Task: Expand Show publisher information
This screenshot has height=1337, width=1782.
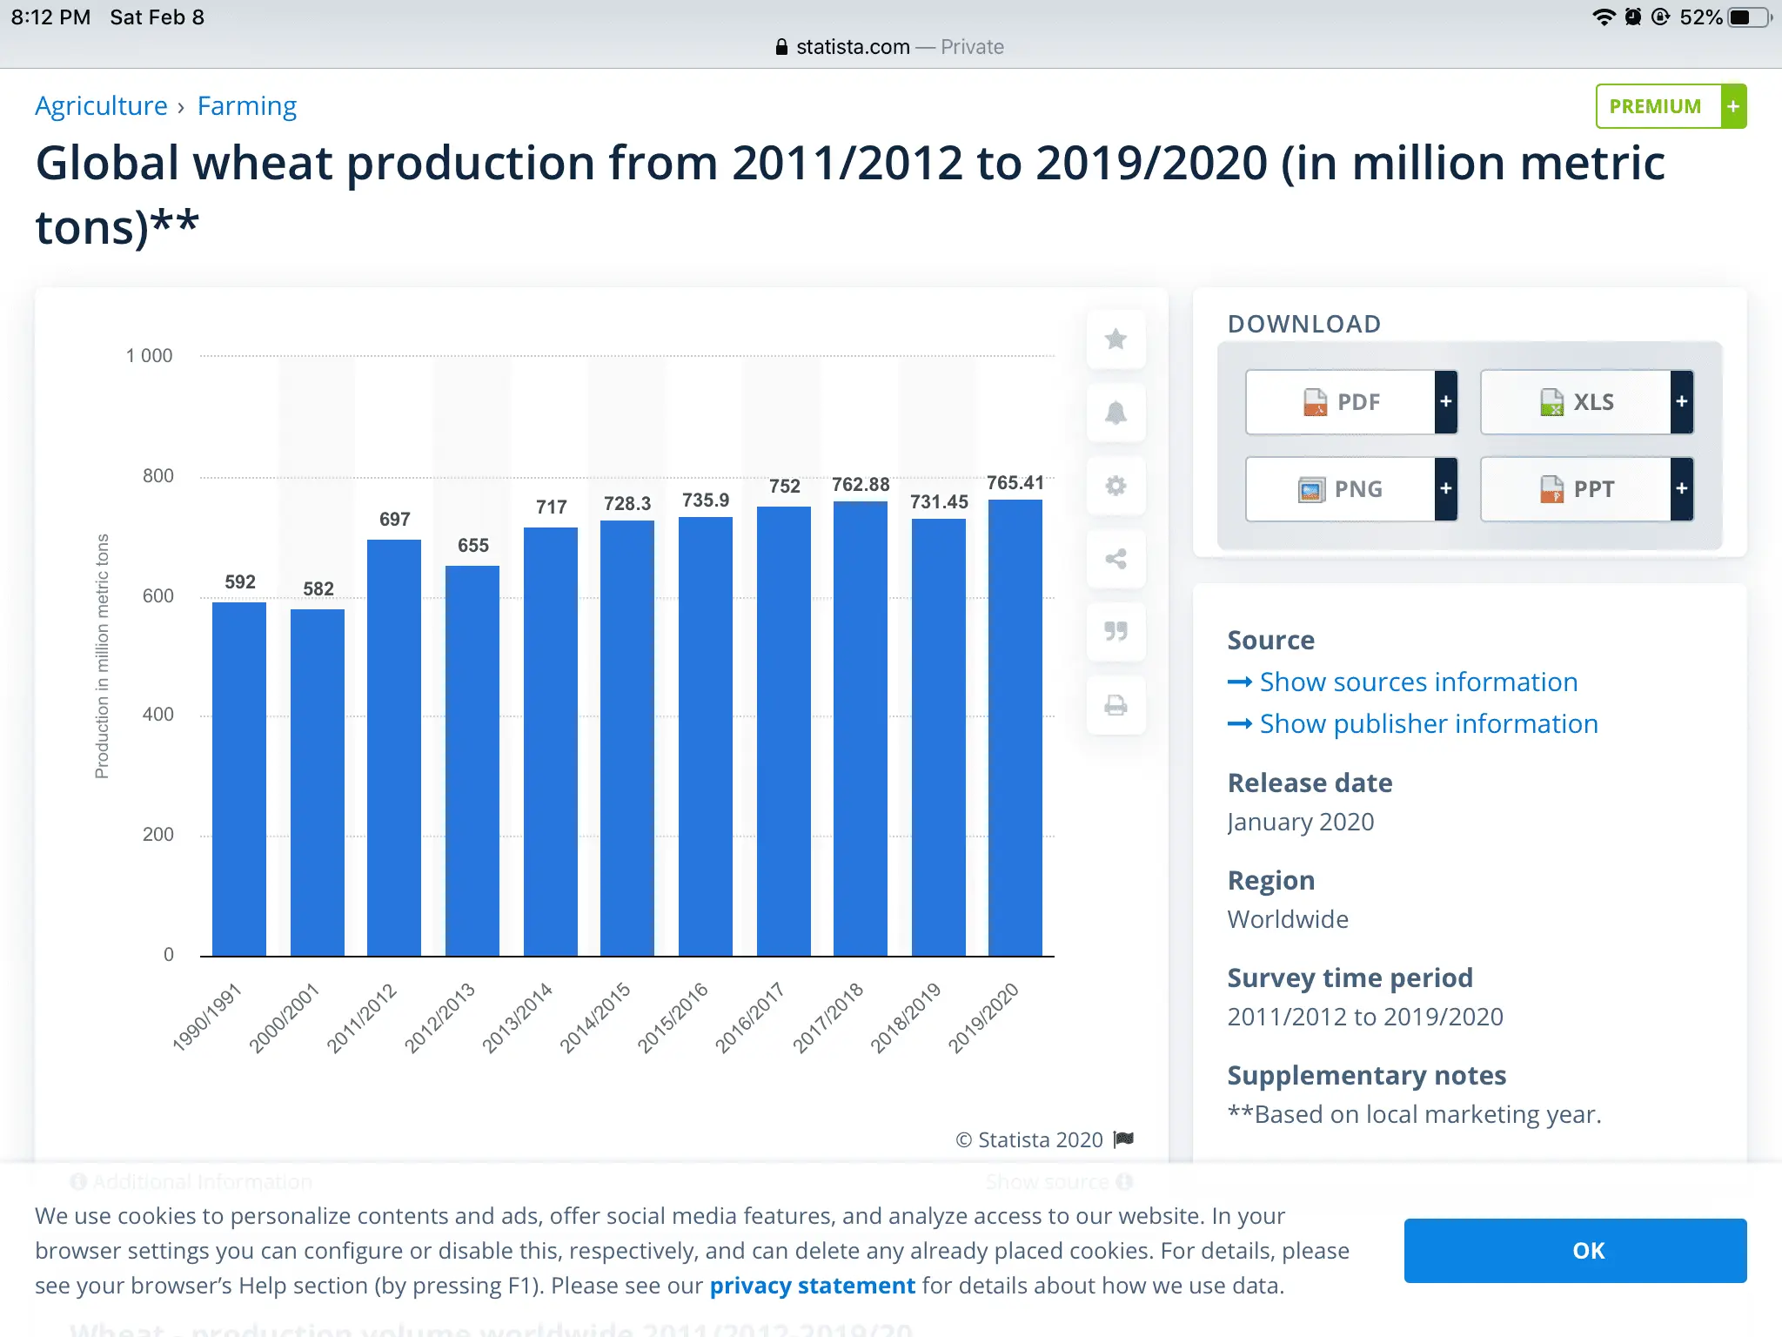Action: click(x=1428, y=724)
